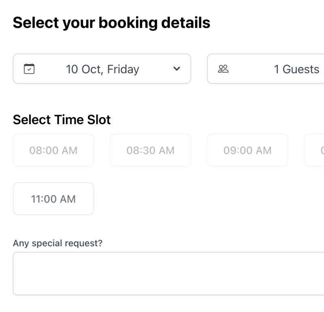The width and height of the screenshot is (324, 312).
Task: Click the "Select Time Slot" heading
Action: pos(62,120)
